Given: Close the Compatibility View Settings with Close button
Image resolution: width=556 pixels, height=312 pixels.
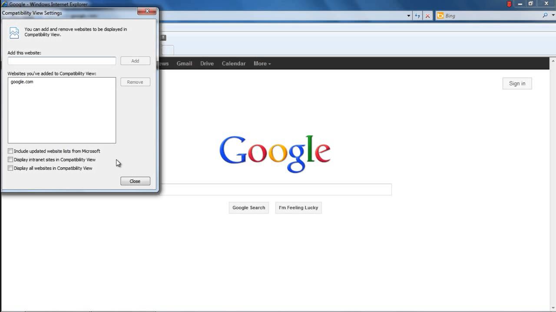Looking at the screenshot, I should click(x=135, y=181).
